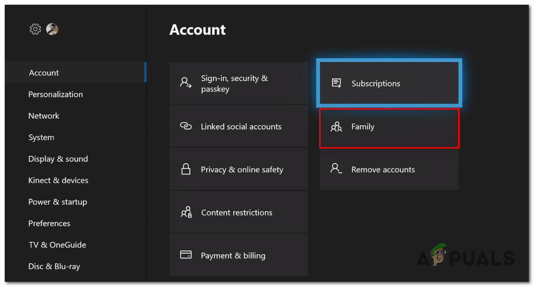Screen dimensions: 534x287
Task: Select the Payment & billing tile
Action: [239, 255]
